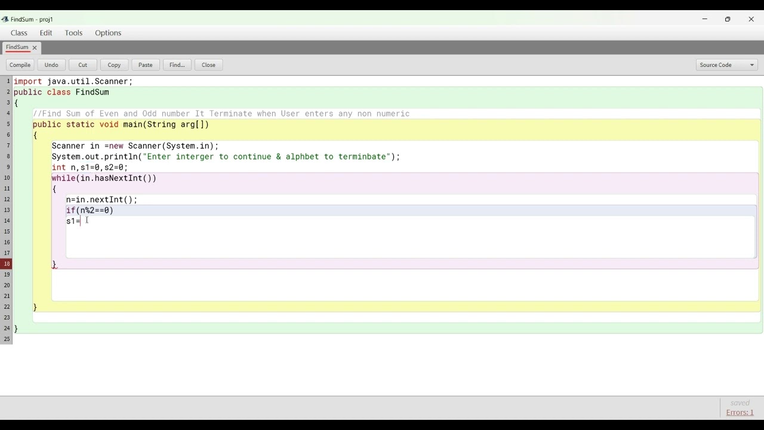
Task: Click the comment line about Even and Odd
Action: 221,113
